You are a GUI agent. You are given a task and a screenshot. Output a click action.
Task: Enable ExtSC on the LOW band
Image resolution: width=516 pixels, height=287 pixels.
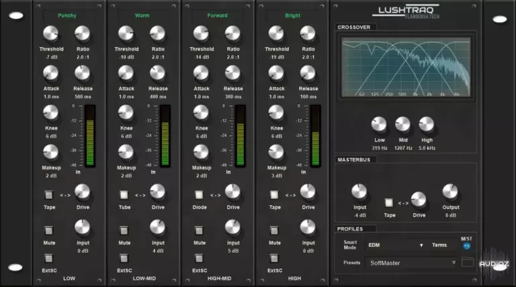[48, 258]
